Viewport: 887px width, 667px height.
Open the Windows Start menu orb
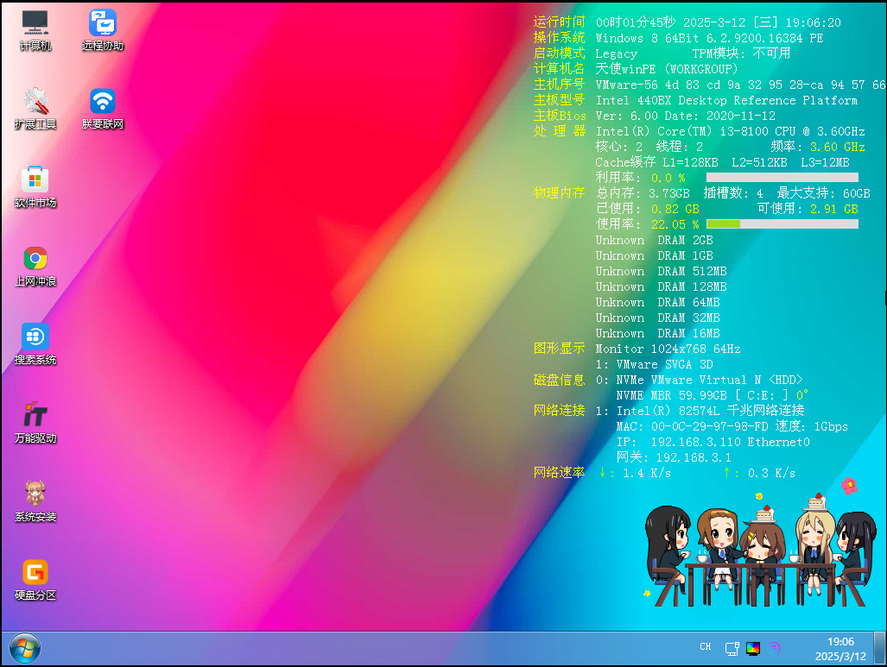[x=23, y=648]
